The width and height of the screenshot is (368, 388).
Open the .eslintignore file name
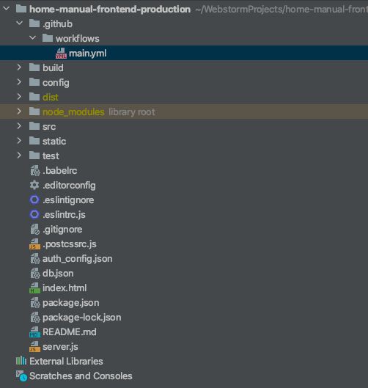68,200
